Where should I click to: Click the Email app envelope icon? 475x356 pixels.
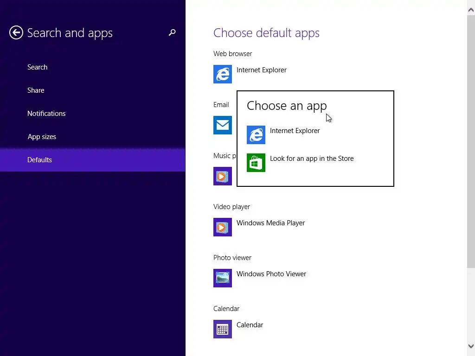pyautogui.click(x=222, y=125)
